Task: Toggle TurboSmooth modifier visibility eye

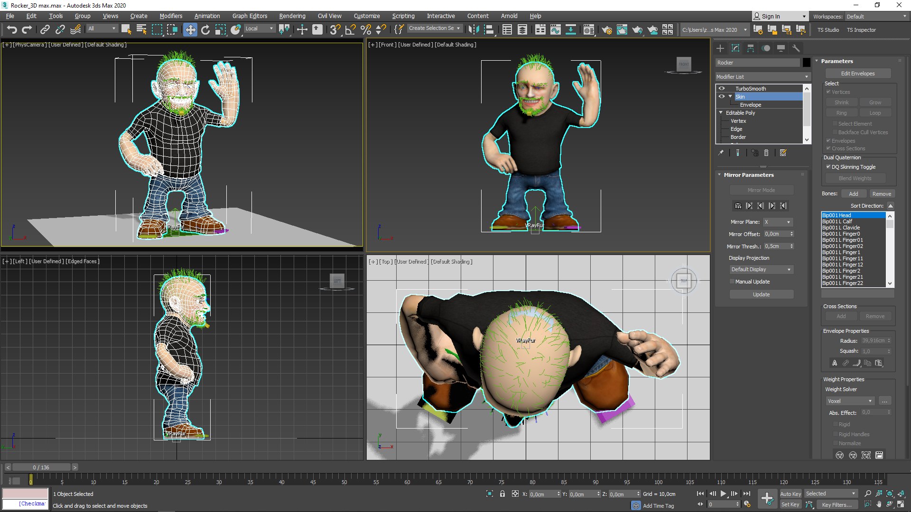Action: tap(722, 88)
